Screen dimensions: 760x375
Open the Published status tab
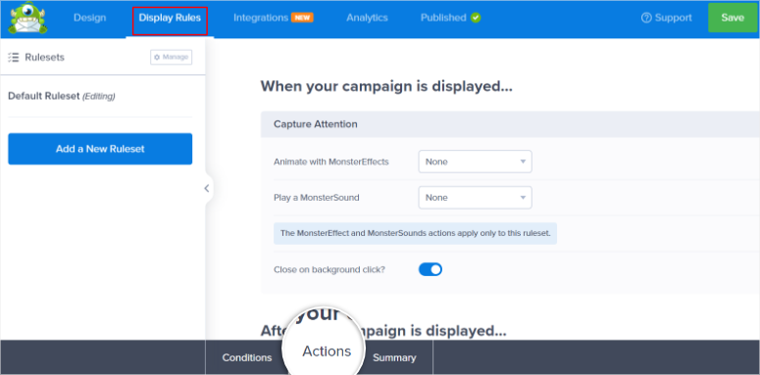coord(443,18)
